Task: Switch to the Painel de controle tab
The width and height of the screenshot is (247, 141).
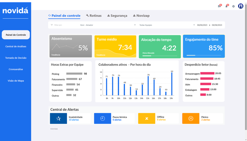Action: (x=64, y=16)
